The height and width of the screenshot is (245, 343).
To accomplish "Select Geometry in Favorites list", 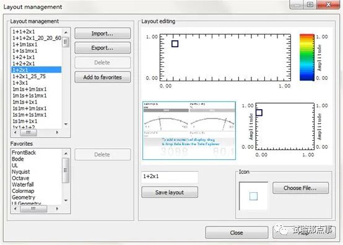I will (x=36, y=197).
